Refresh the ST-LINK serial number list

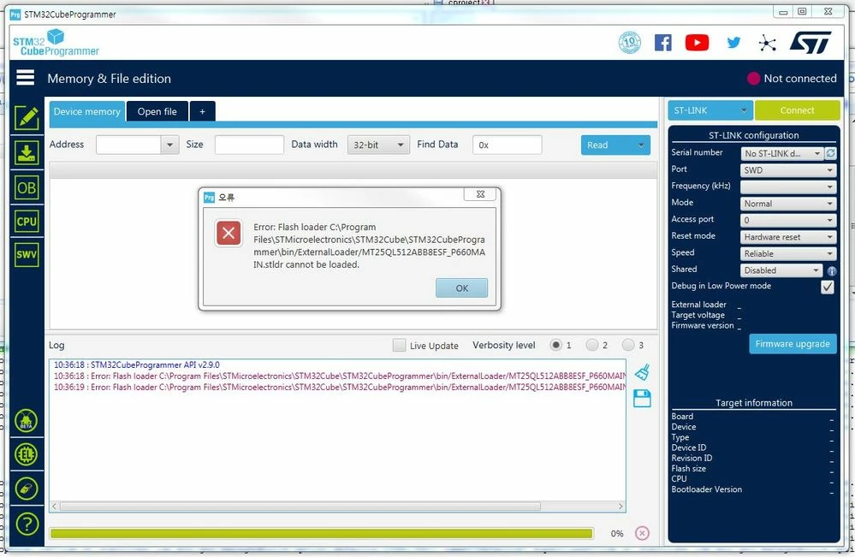pyautogui.click(x=830, y=154)
